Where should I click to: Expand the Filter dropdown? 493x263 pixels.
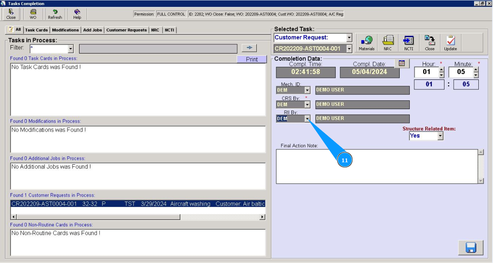point(71,49)
